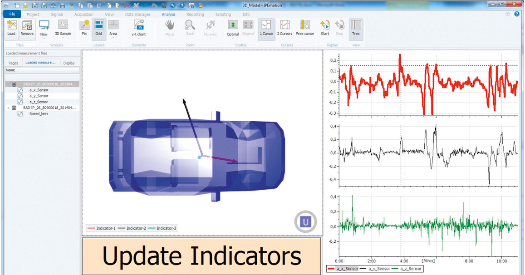Click the Update Indicators button
The height and width of the screenshot is (275, 525).
coord(201,256)
